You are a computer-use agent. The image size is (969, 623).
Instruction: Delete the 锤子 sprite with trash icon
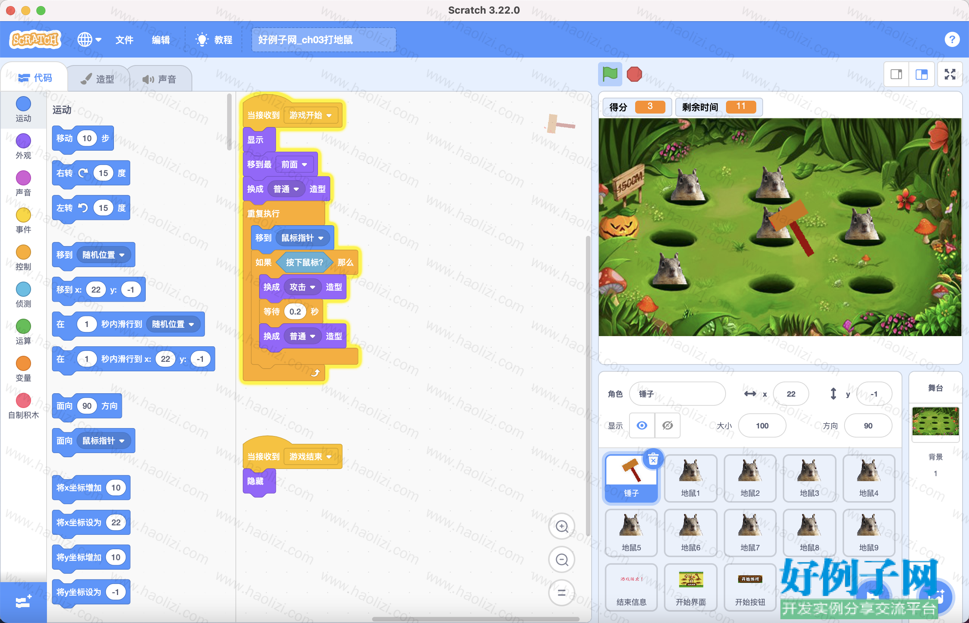[653, 459]
